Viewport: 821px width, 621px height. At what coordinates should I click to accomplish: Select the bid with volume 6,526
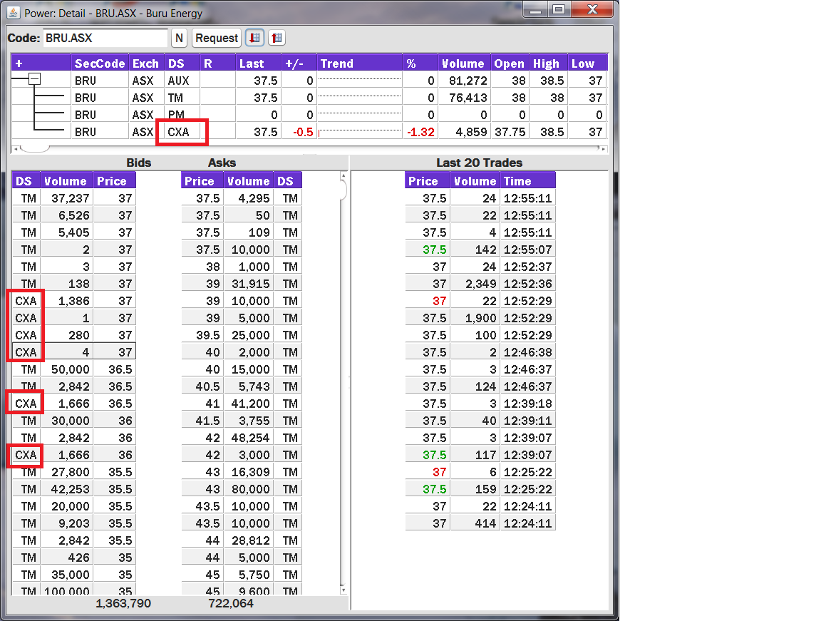pyautogui.click(x=74, y=216)
